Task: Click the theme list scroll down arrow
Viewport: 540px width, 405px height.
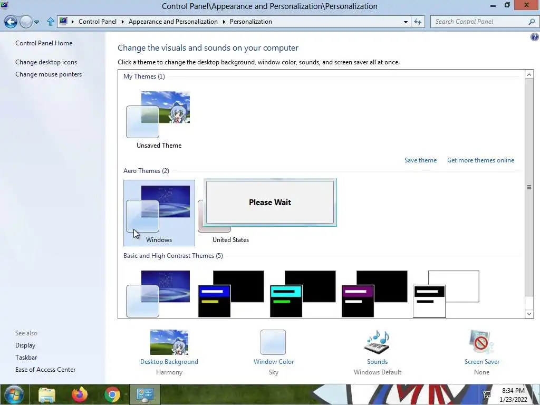Action: click(529, 314)
